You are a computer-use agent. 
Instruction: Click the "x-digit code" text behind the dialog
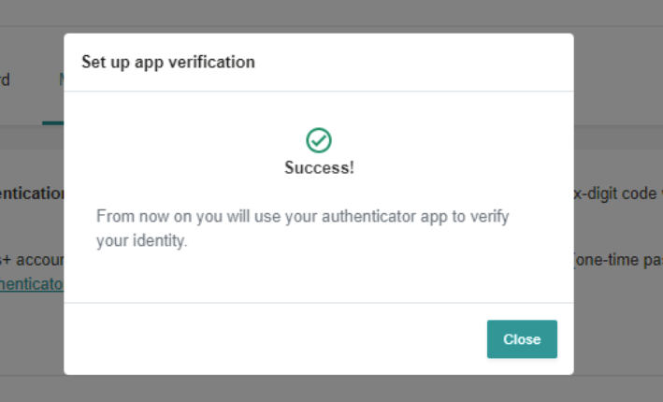(x=616, y=194)
